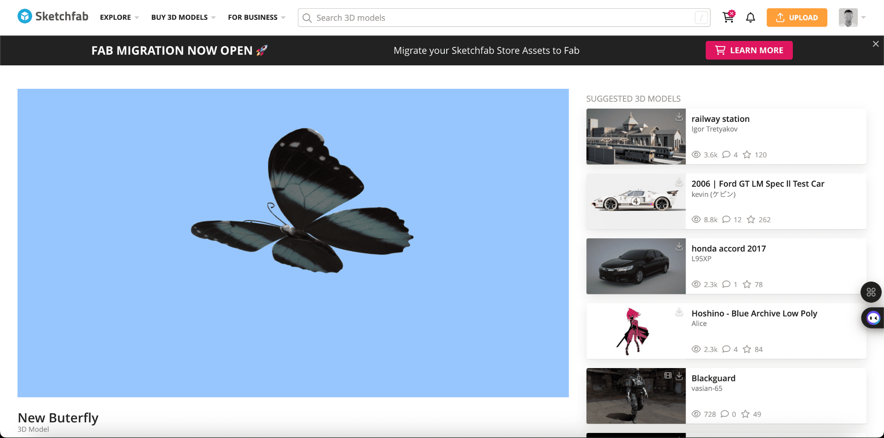Click the likes star icon for Blackguard

click(745, 414)
